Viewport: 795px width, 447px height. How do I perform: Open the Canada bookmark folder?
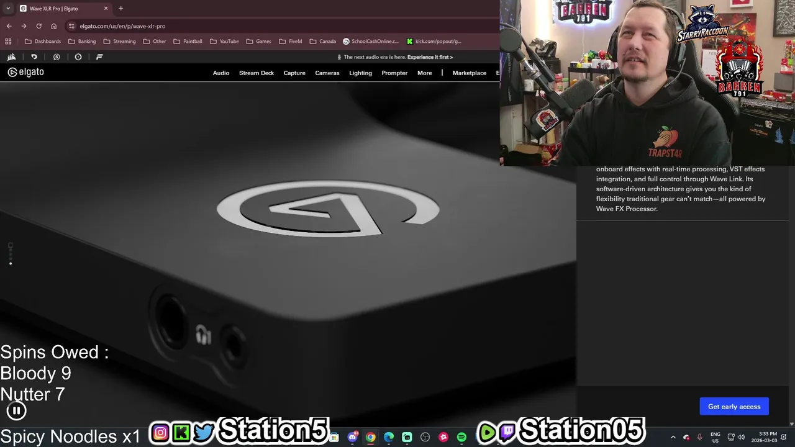pyautogui.click(x=323, y=42)
